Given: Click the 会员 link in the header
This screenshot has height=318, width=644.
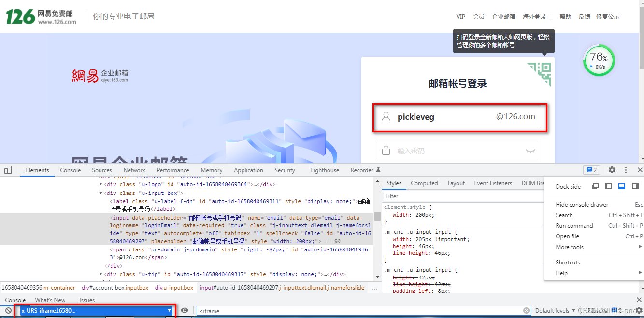Looking at the screenshot, I should (479, 17).
